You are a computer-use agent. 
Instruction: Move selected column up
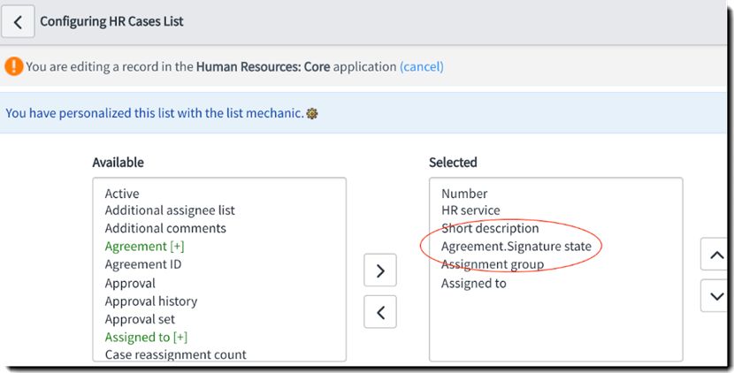coord(716,255)
